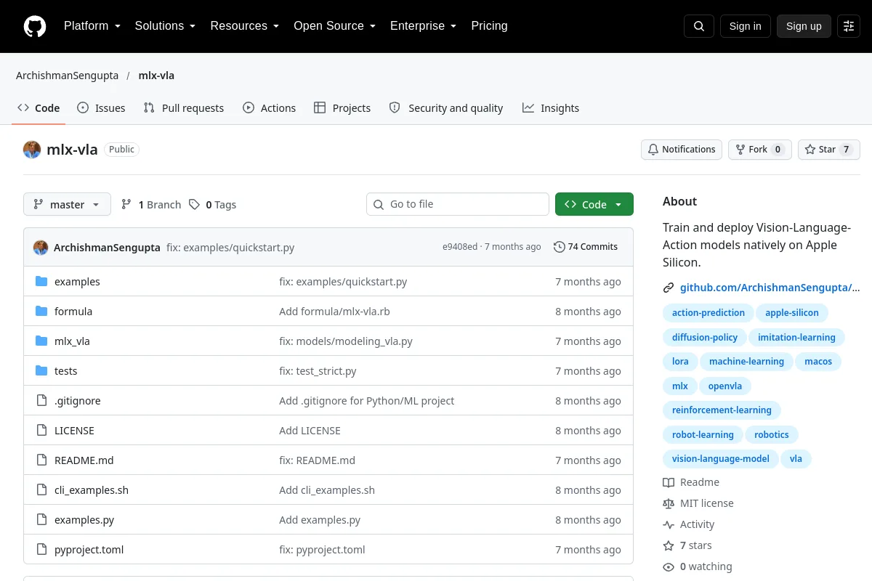Select the vision-language-model topic tag
872x581 pixels.
pyautogui.click(x=720, y=459)
